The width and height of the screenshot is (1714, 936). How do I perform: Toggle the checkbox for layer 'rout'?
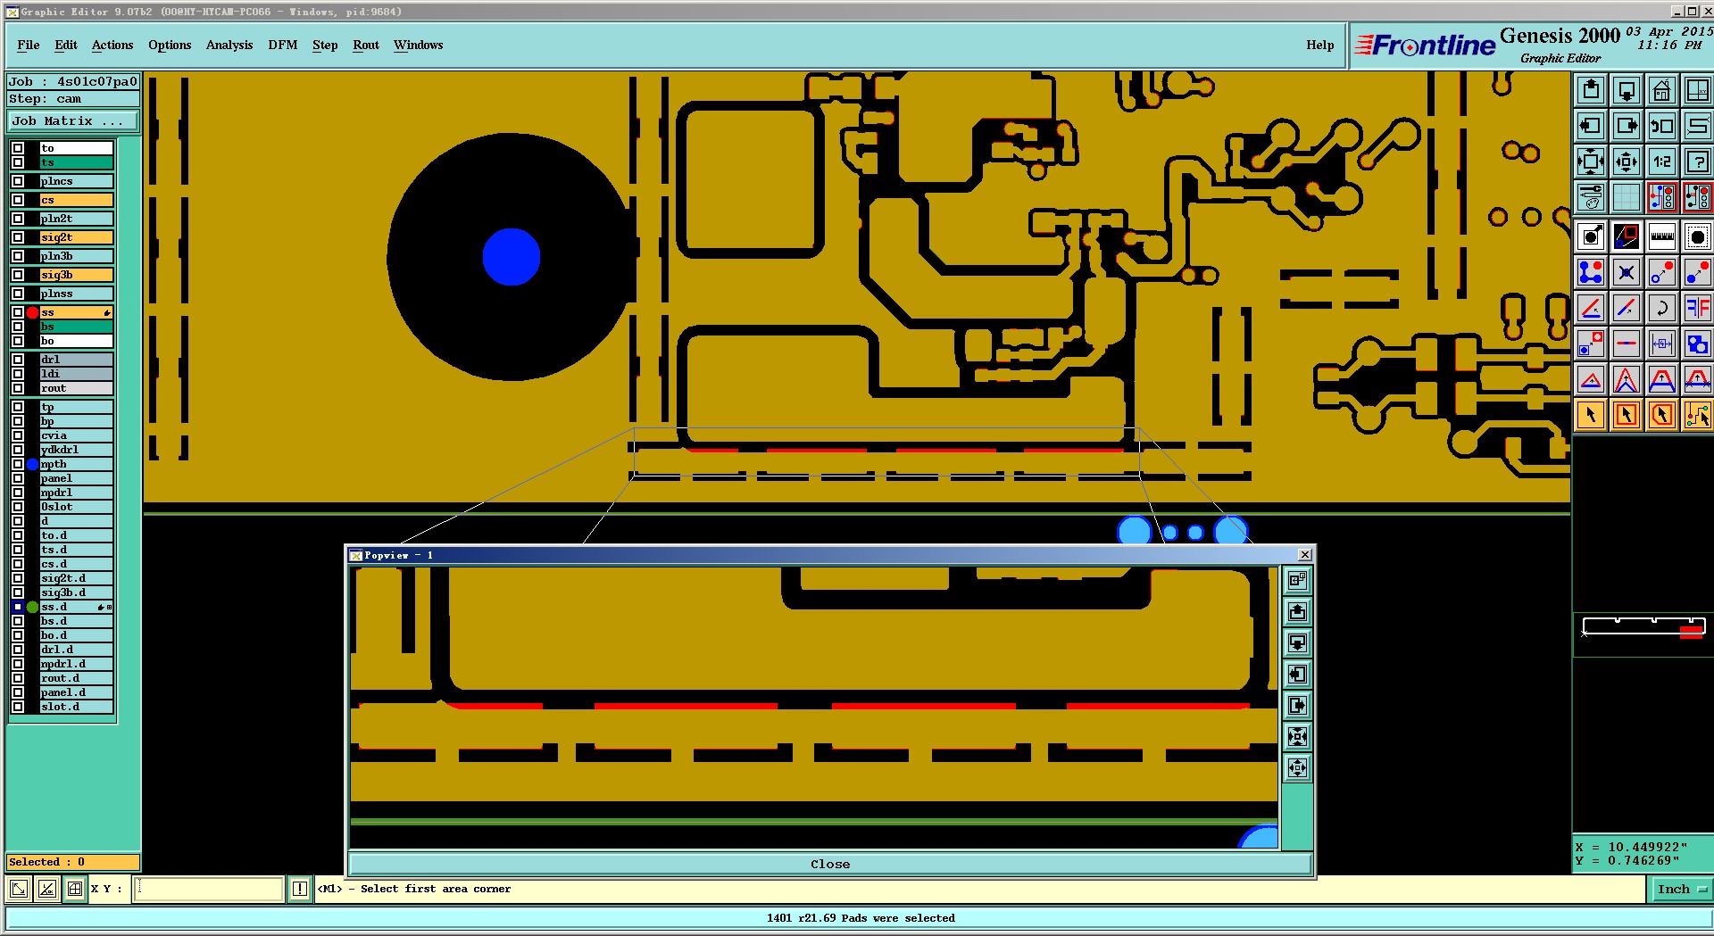[18, 388]
